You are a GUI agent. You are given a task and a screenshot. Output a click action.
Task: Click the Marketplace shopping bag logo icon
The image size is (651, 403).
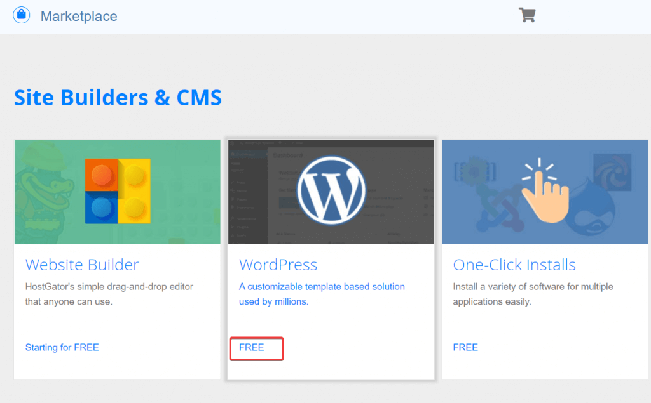(21, 15)
